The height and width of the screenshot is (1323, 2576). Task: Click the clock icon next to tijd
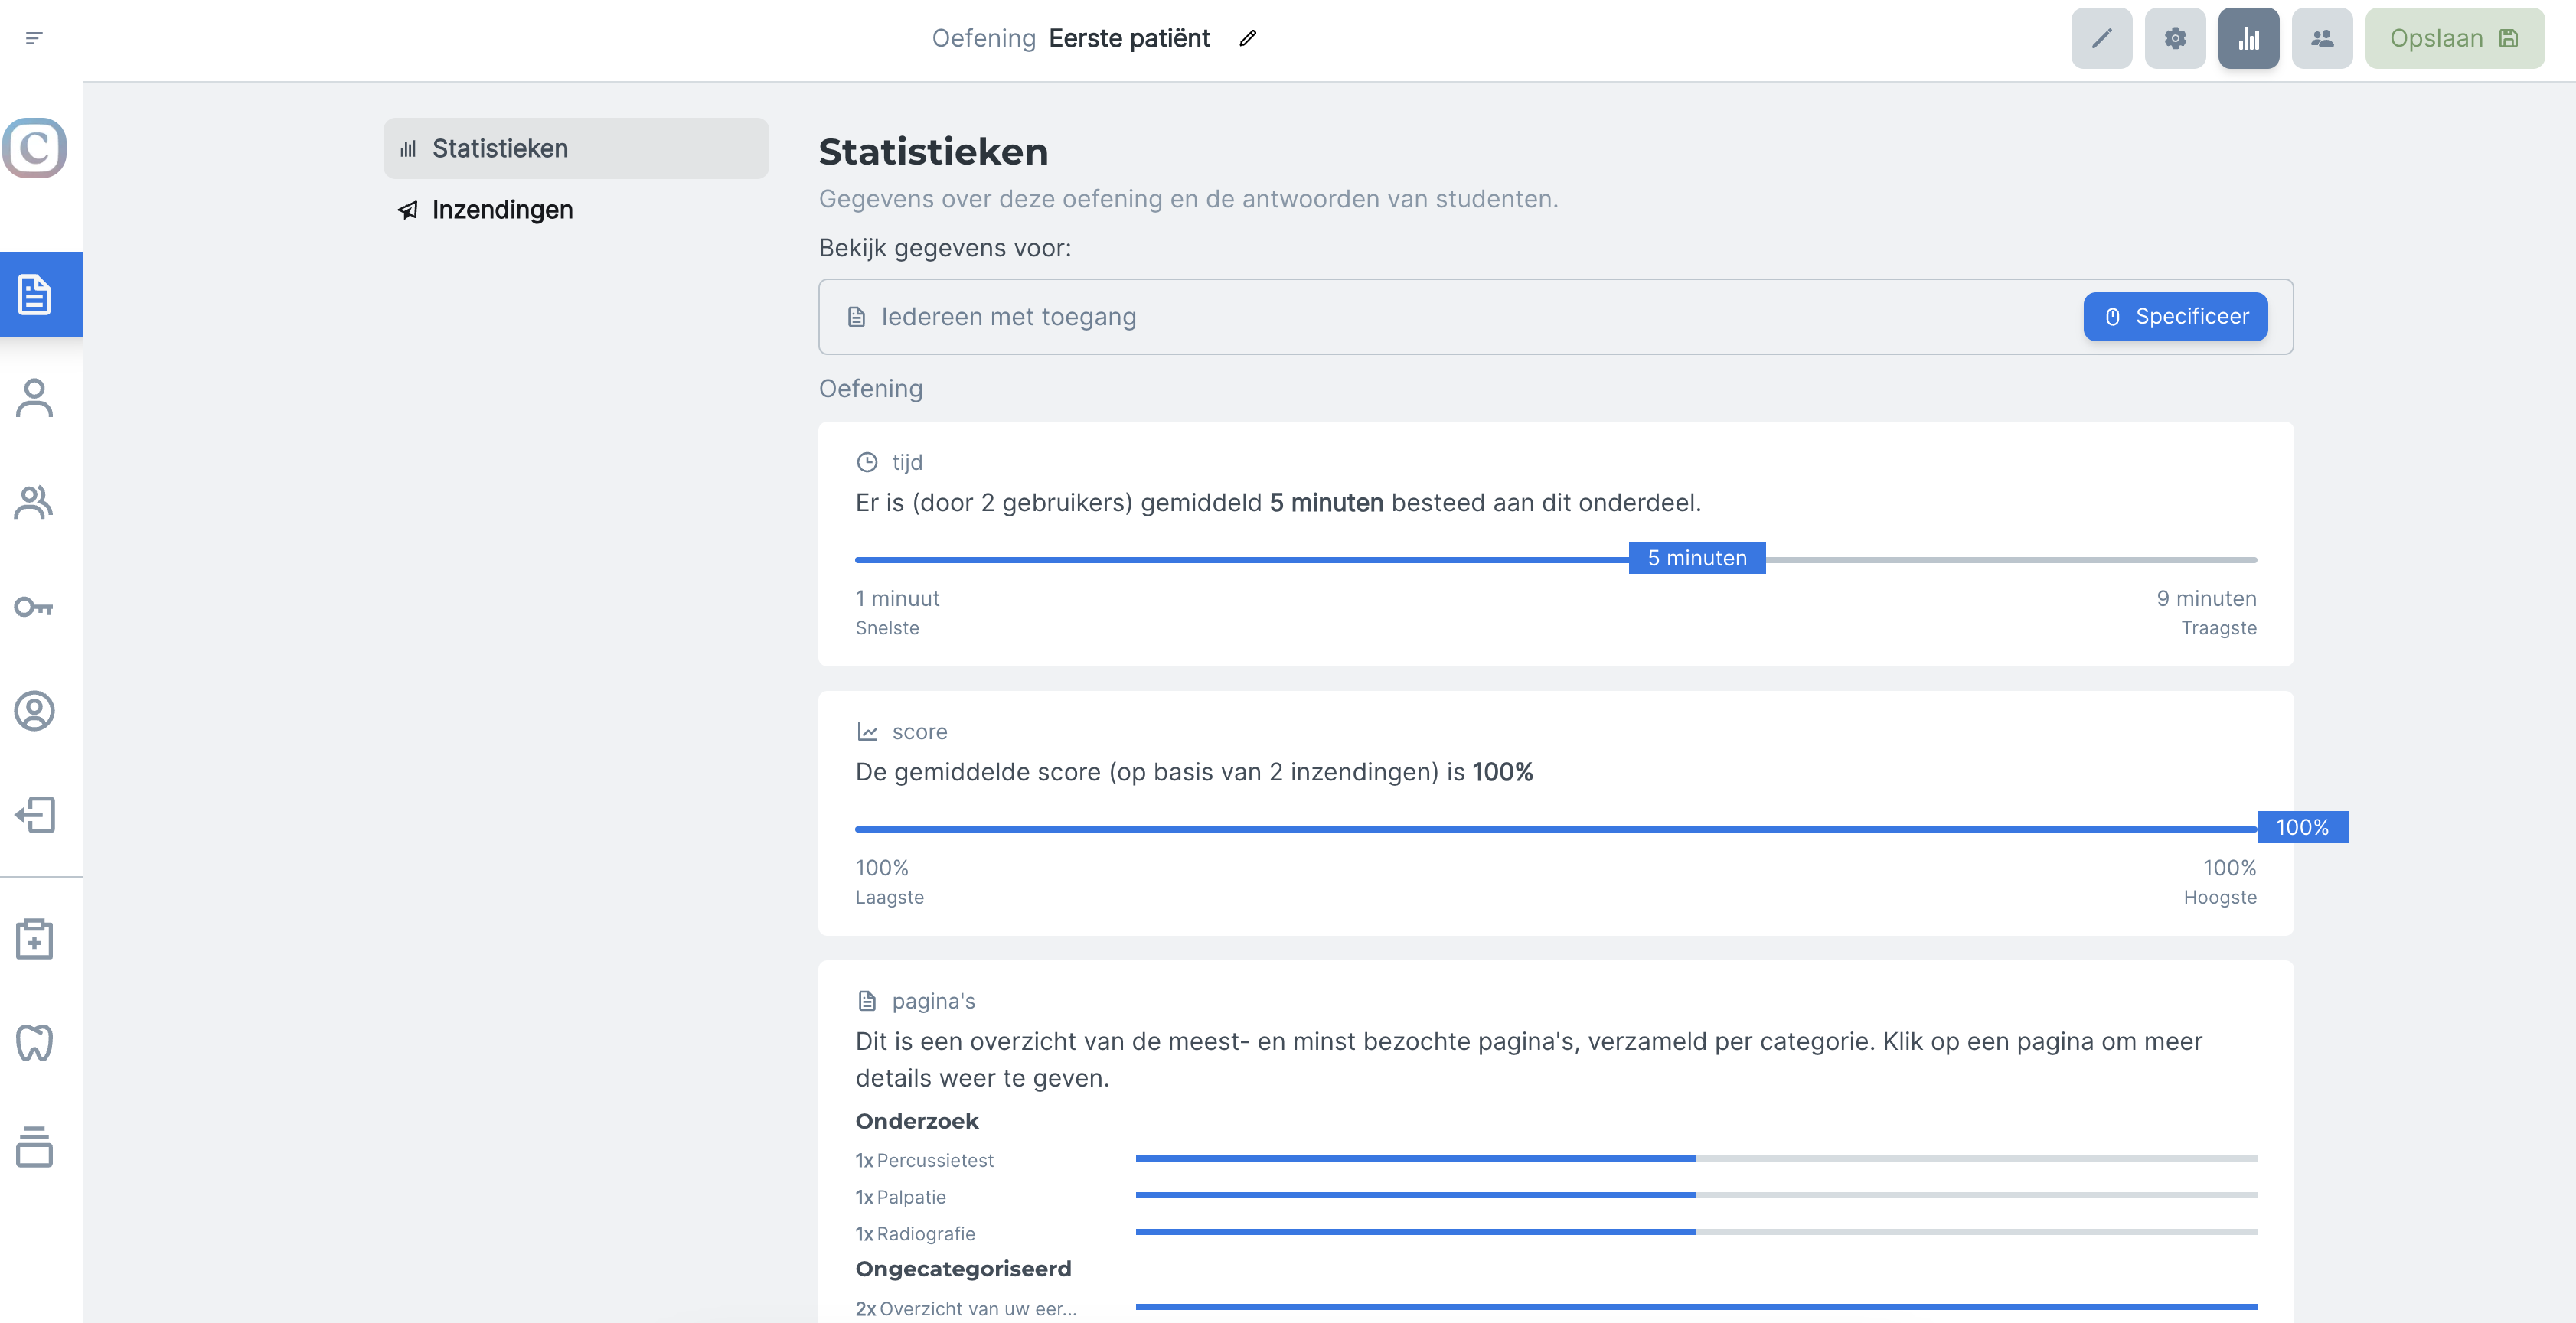coord(867,461)
